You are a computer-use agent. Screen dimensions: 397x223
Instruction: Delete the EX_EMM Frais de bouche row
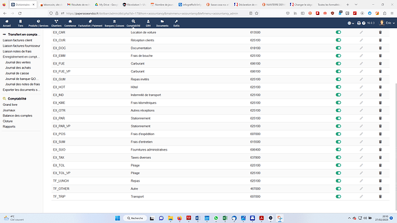pos(380,56)
